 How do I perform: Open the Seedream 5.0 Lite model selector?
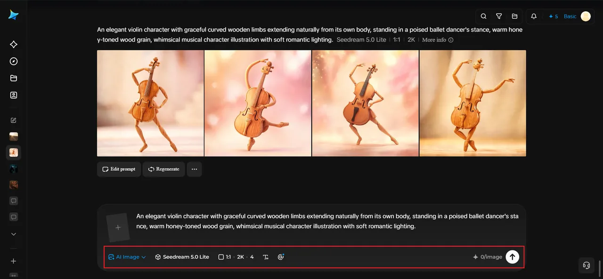click(x=182, y=257)
